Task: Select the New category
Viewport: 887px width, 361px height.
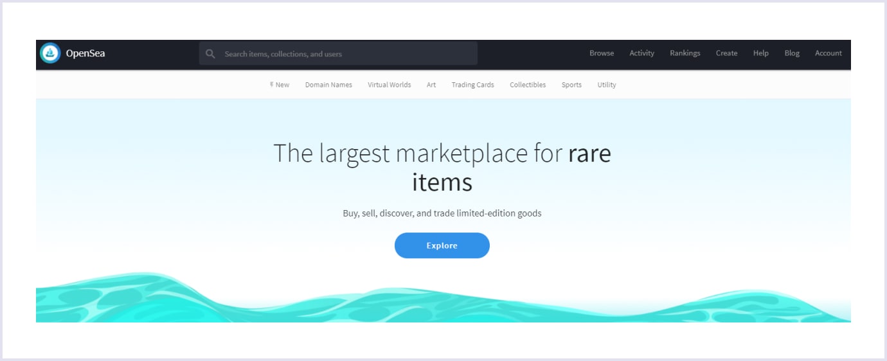Action: 280,85
